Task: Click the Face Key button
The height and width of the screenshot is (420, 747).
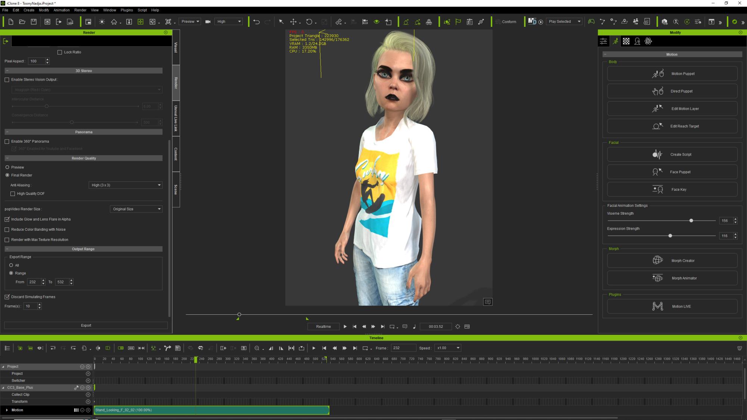Action: click(672, 189)
